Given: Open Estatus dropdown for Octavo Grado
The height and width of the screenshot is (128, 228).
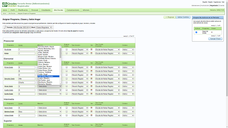Looking at the screenshot, I should click(128, 116).
